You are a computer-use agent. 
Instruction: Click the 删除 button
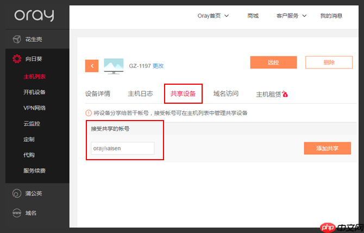[329, 62]
